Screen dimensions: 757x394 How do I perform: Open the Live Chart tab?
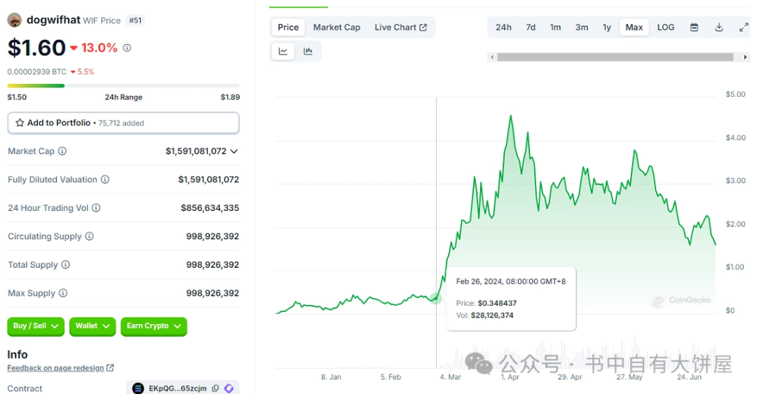tap(401, 27)
